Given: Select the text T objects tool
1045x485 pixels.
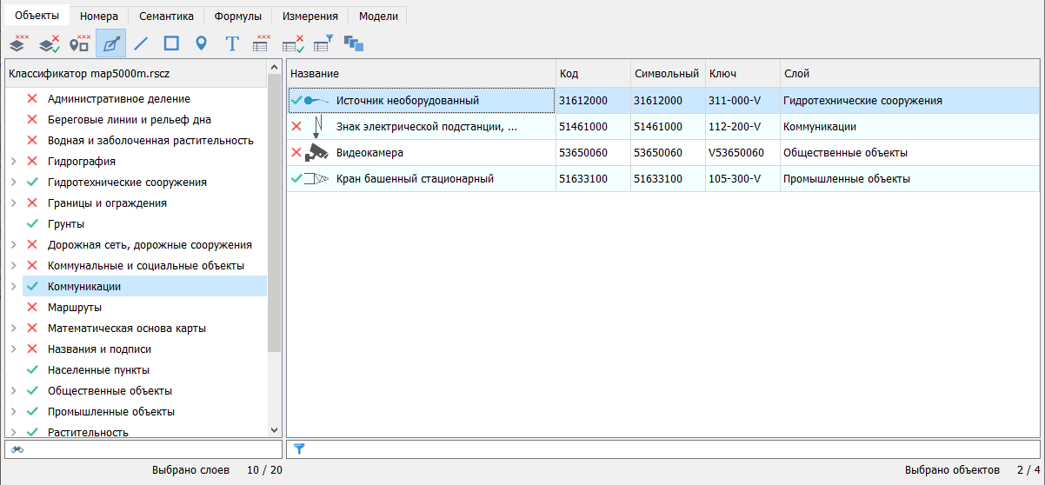Looking at the screenshot, I should [x=232, y=43].
